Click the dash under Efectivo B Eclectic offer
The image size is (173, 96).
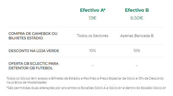click(137, 66)
